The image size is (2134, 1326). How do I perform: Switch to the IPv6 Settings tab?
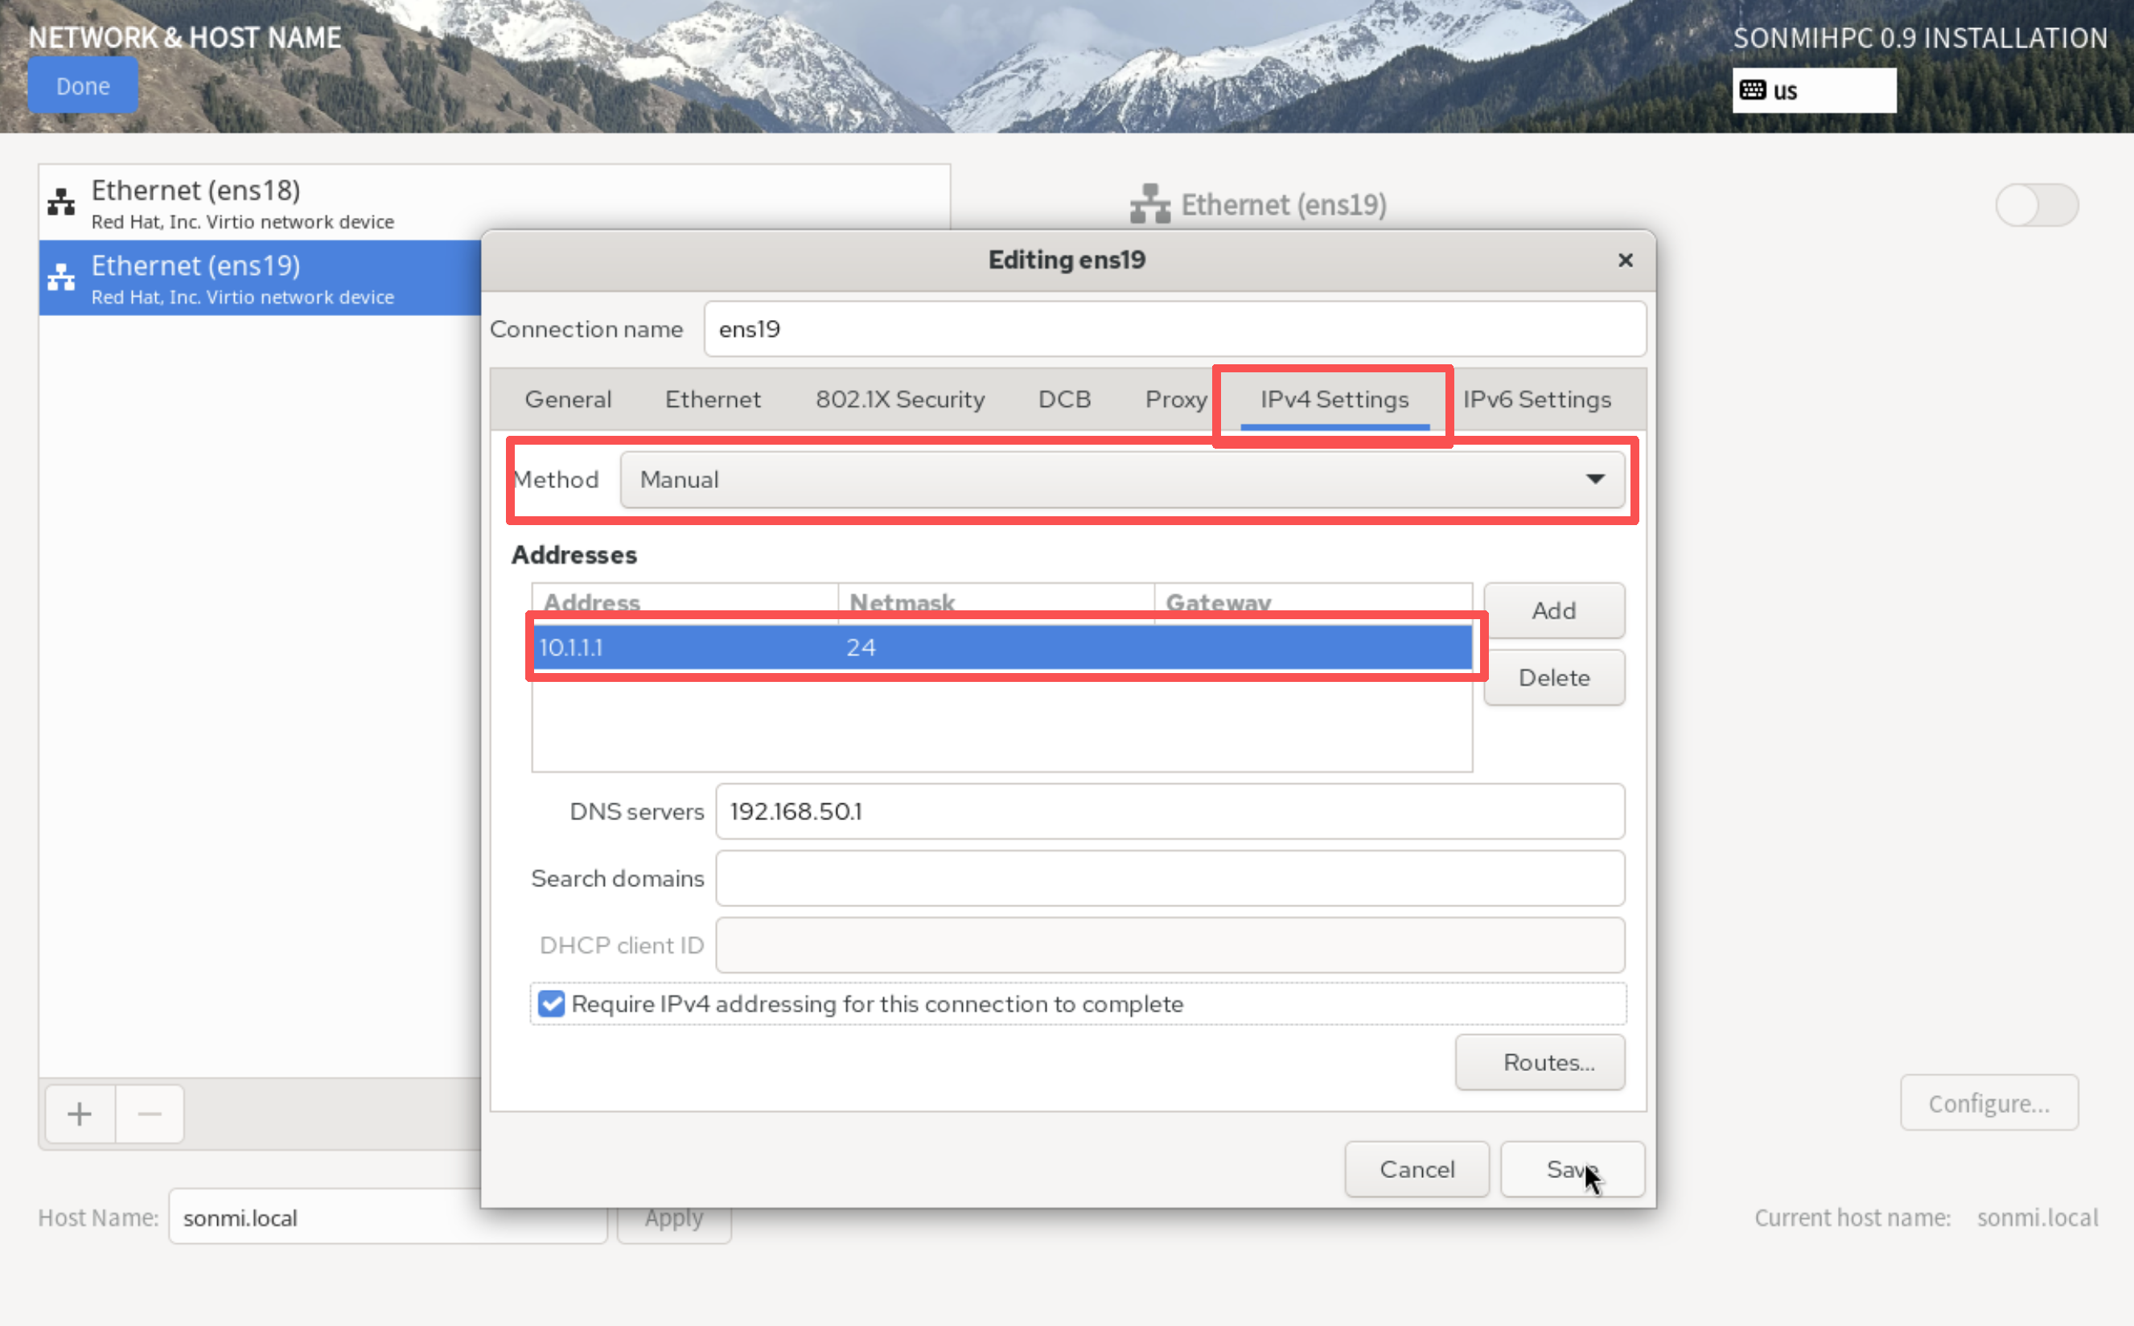coord(1536,400)
